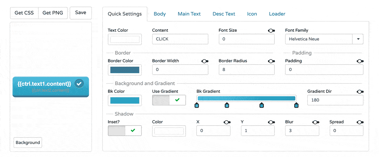379x157 pixels.
Task: Click the slider icon beside Gradient Dir
Action: tap(360, 92)
